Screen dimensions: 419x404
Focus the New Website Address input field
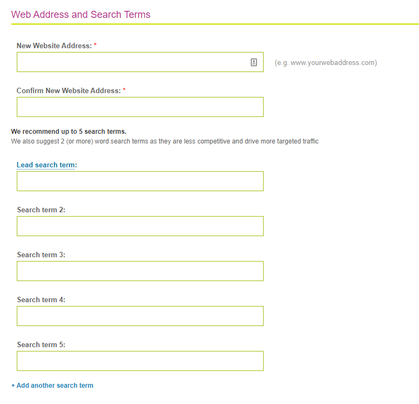tap(130, 62)
